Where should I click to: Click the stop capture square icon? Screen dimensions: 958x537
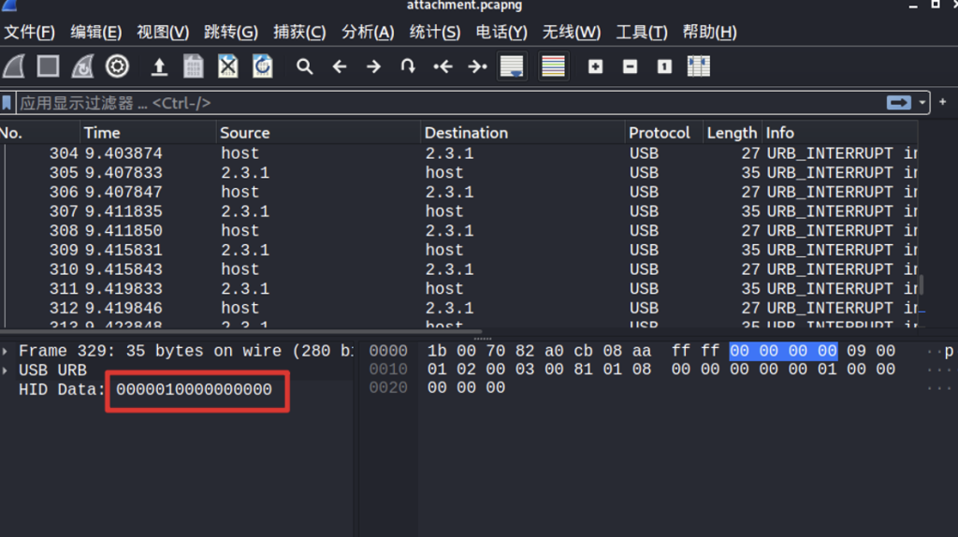click(x=48, y=66)
